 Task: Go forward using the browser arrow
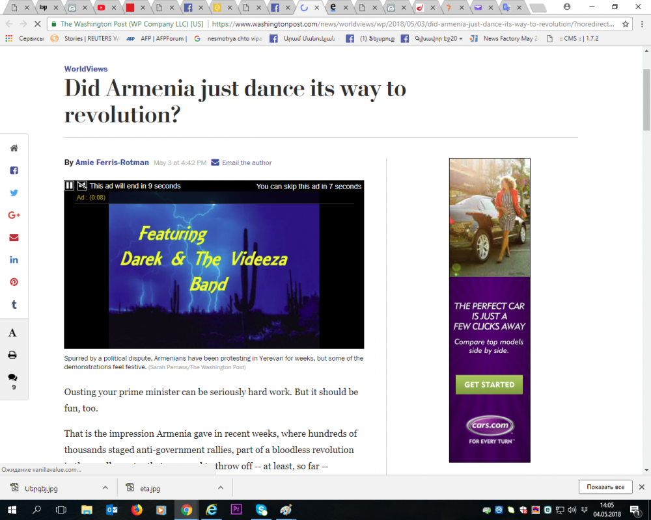(23, 24)
